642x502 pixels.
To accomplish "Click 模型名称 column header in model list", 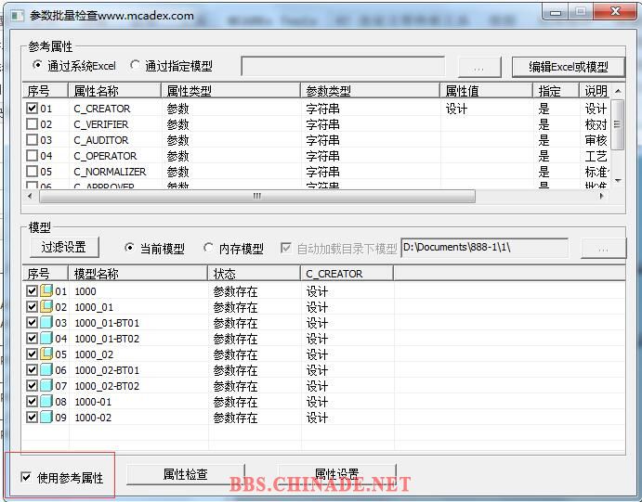I will (138, 273).
